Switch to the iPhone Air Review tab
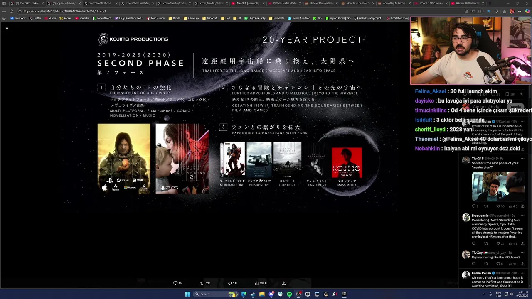 (467, 3)
